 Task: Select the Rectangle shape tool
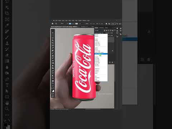click(53, 78)
